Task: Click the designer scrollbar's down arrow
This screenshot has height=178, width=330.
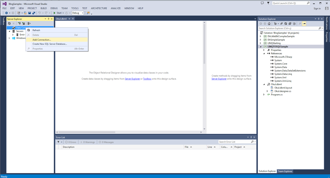Action: click(204, 129)
